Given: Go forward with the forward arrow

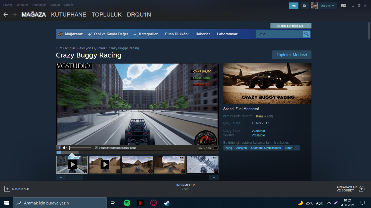Looking at the screenshot, I should tap(14, 15).
